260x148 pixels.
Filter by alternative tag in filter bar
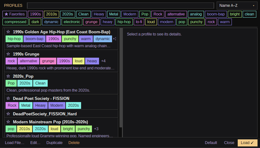(x=176, y=14)
